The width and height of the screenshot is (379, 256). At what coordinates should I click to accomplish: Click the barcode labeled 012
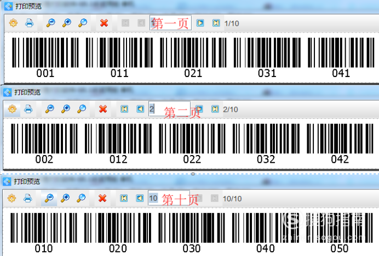tap(118, 139)
